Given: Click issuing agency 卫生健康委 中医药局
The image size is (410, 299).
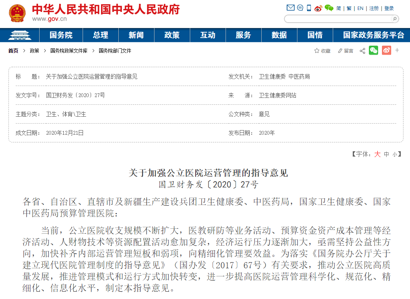Looking at the screenshot, I should click(284, 76).
